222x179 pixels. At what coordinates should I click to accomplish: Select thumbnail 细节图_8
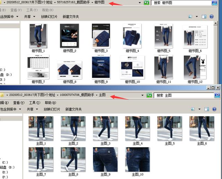pos(69,70)
